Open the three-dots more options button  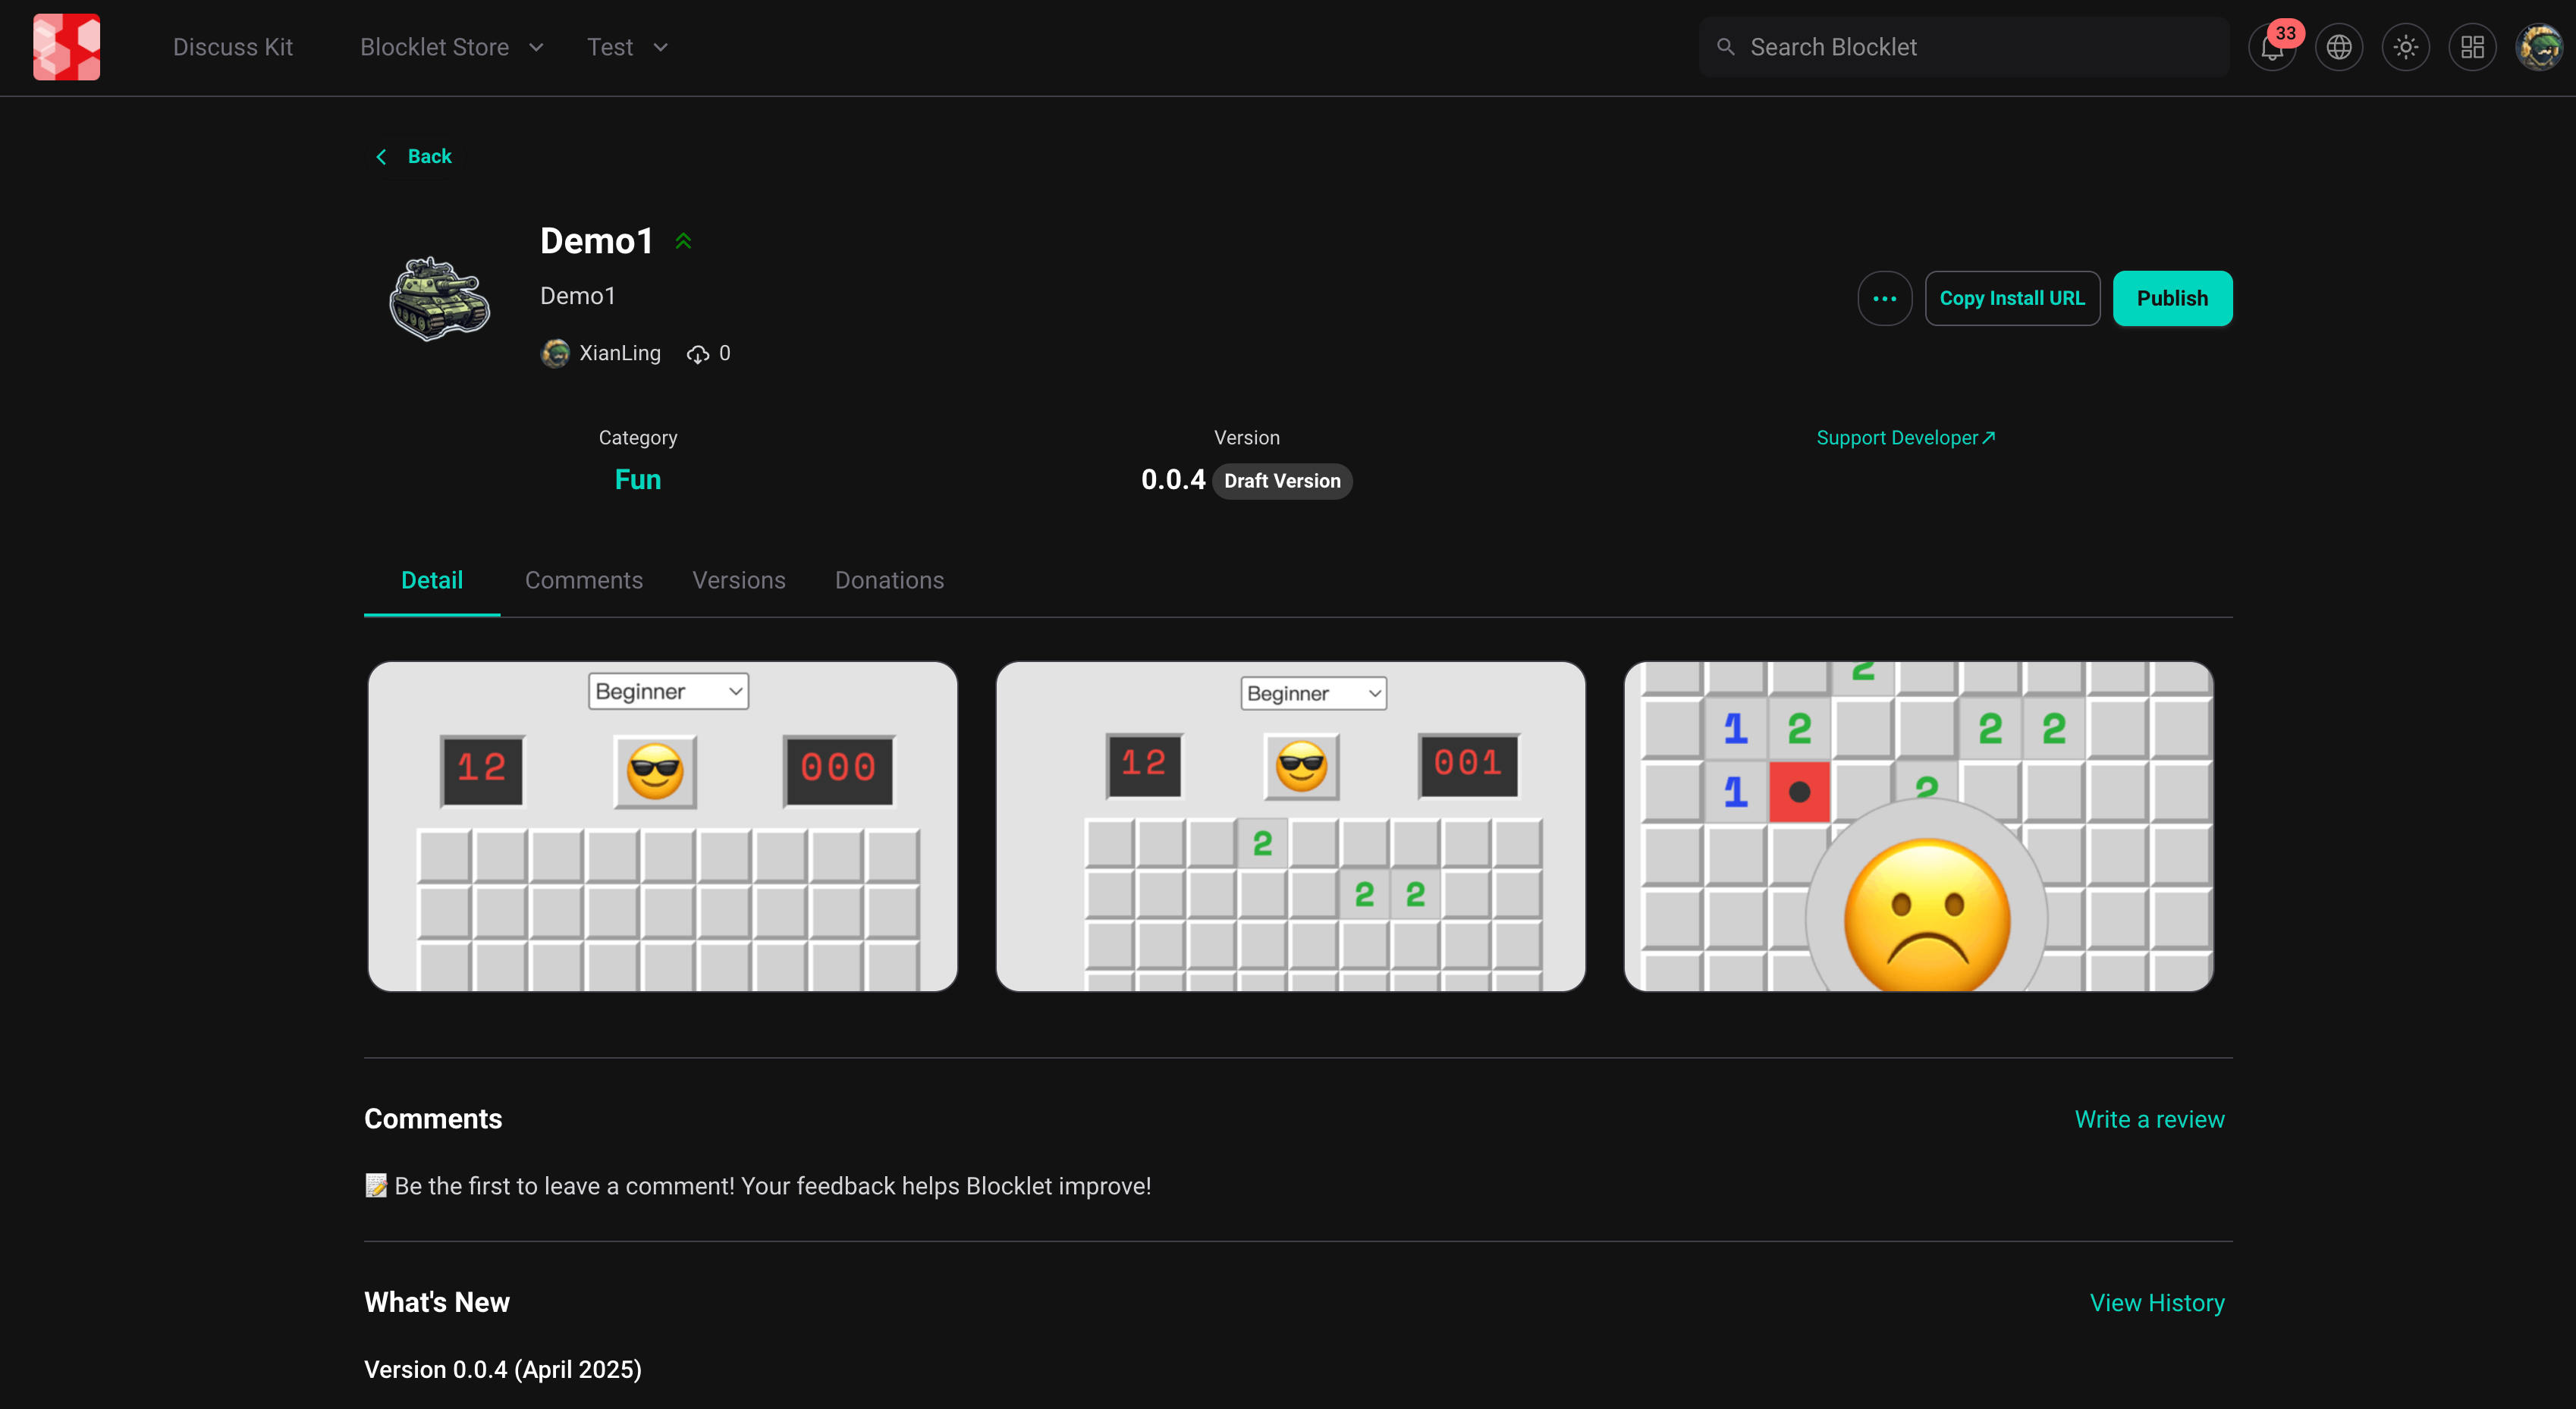(1884, 298)
